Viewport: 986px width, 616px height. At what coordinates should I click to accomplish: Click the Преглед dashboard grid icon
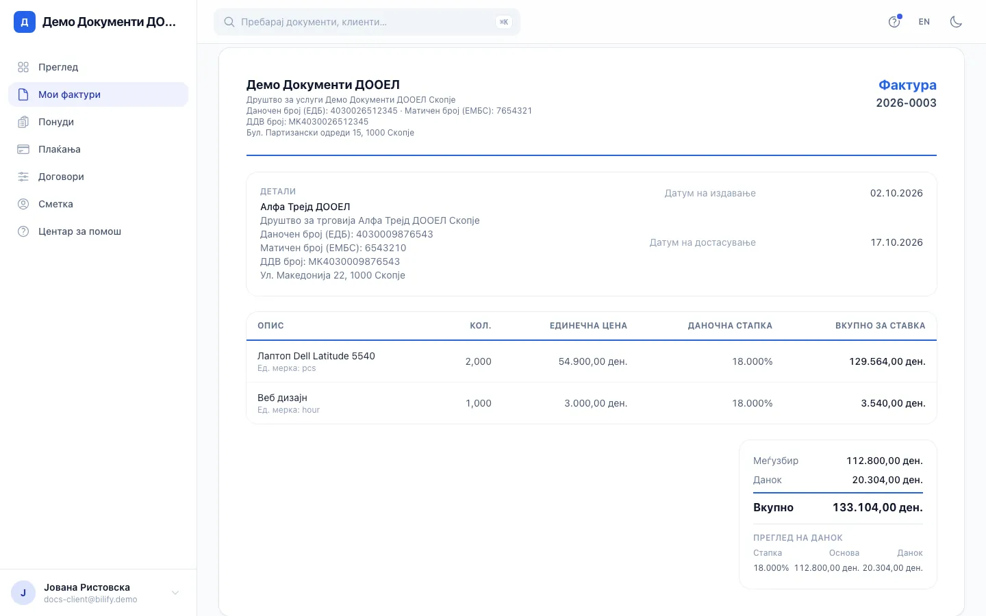click(23, 67)
